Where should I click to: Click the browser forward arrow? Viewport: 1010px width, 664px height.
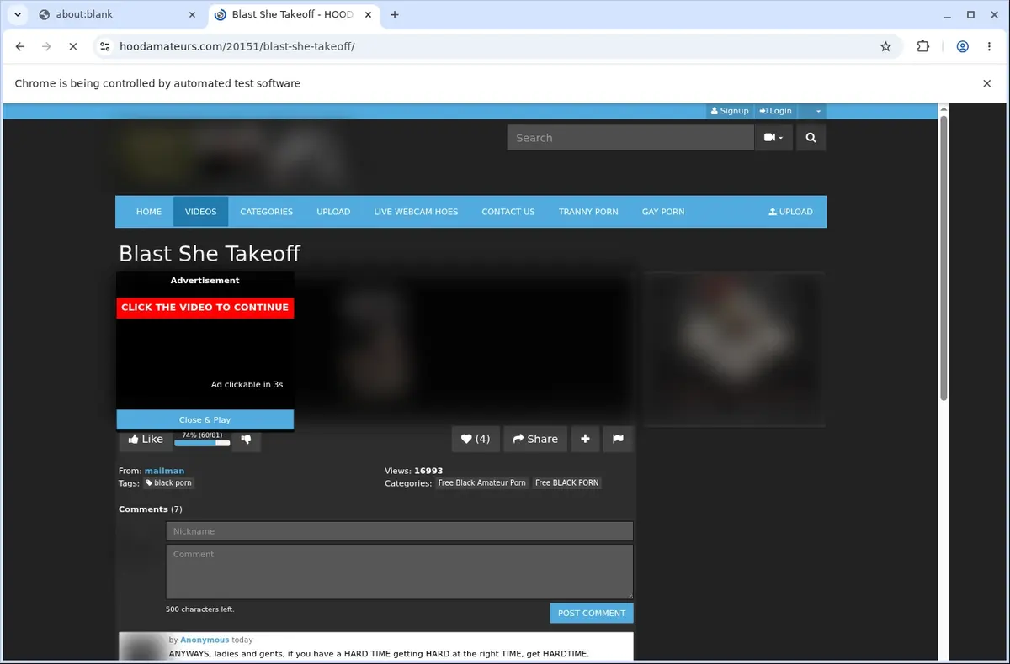click(x=46, y=46)
